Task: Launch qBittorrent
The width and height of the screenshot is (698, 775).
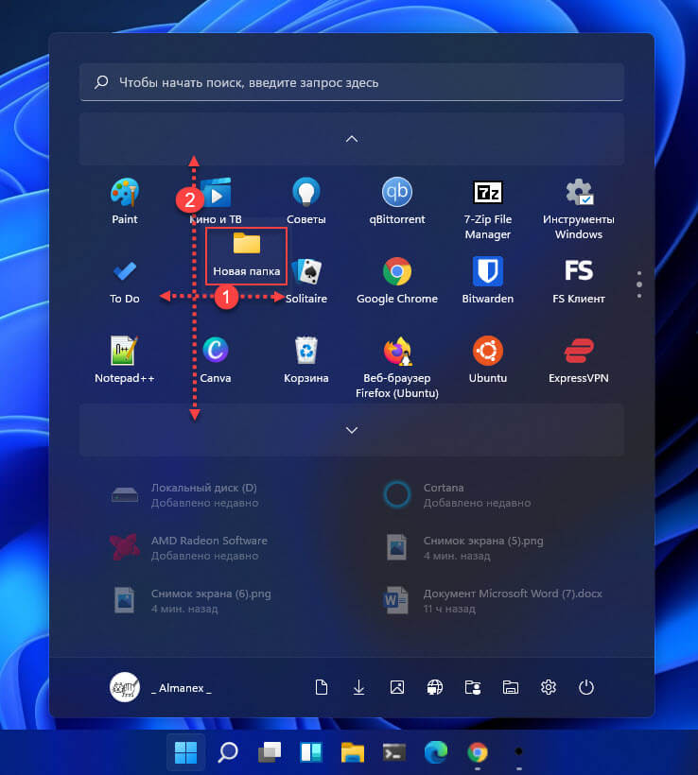Action: pos(396,200)
